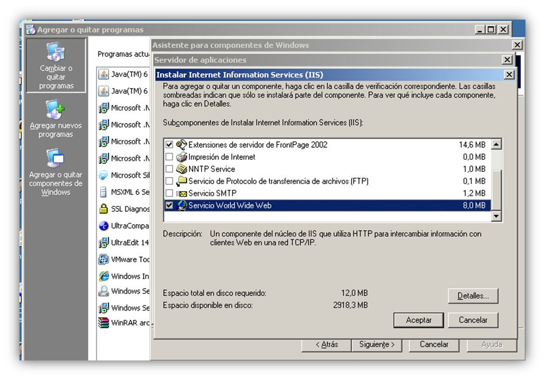
Task: Click the NNTP Service icon
Action: pyautogui.click(x=181, y=169)
